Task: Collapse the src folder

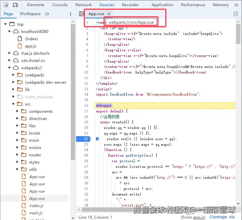Action: (14, 104)
